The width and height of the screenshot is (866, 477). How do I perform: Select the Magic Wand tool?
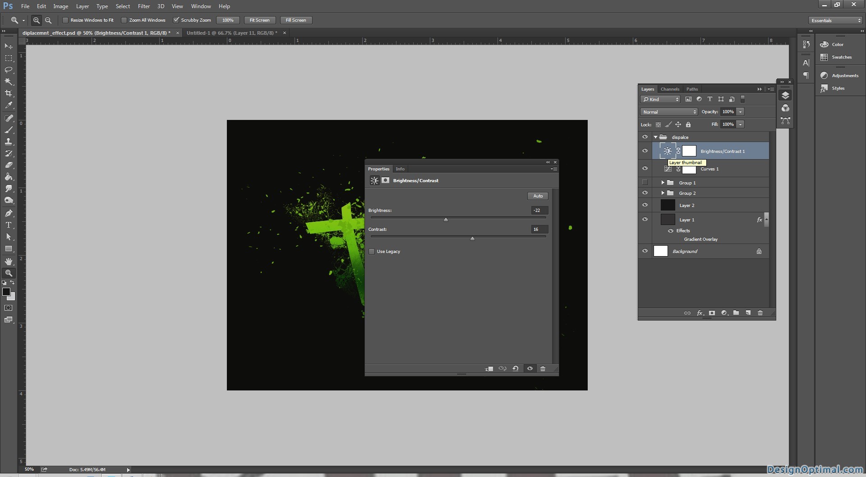point(9,82)
